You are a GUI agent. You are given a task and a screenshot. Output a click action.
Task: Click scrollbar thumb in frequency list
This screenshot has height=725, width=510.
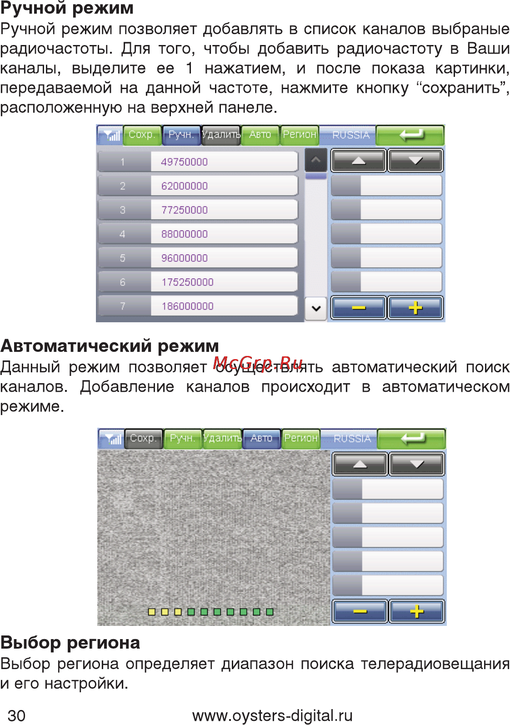[x=316, y=176]
